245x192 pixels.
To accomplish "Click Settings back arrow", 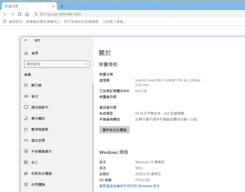I will tap(26, 40).
